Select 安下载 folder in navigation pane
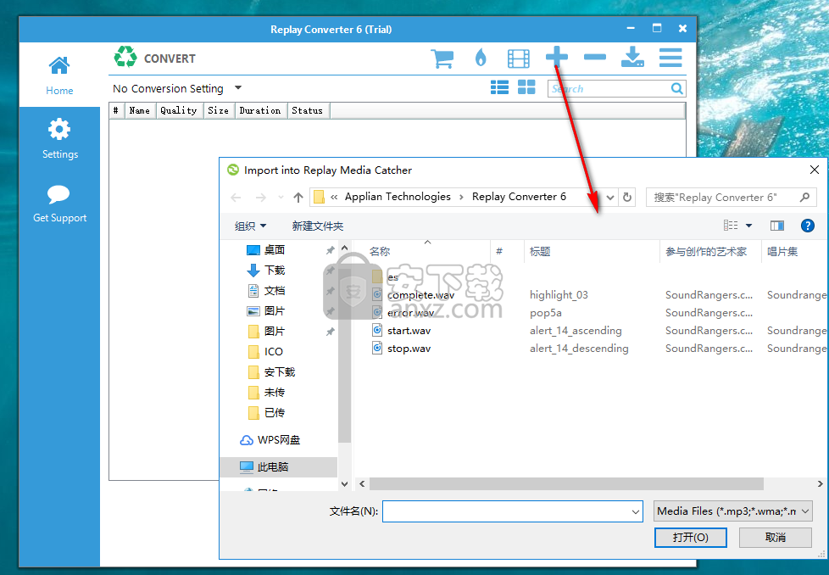 tap(280, 371)
